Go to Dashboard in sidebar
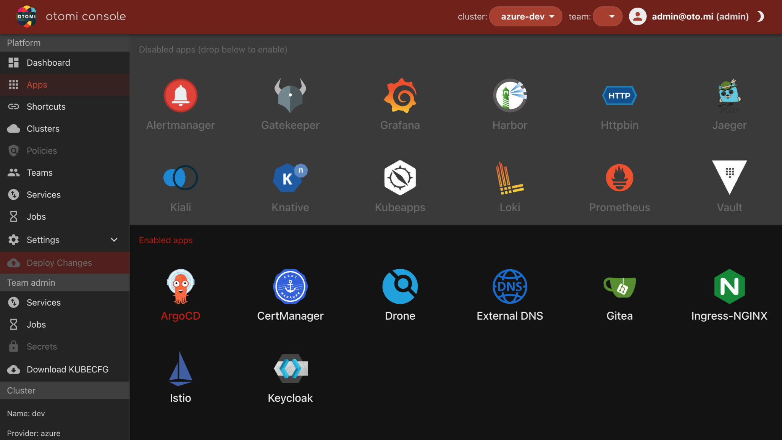Screen dimensions: 782x440 (65, 63)
